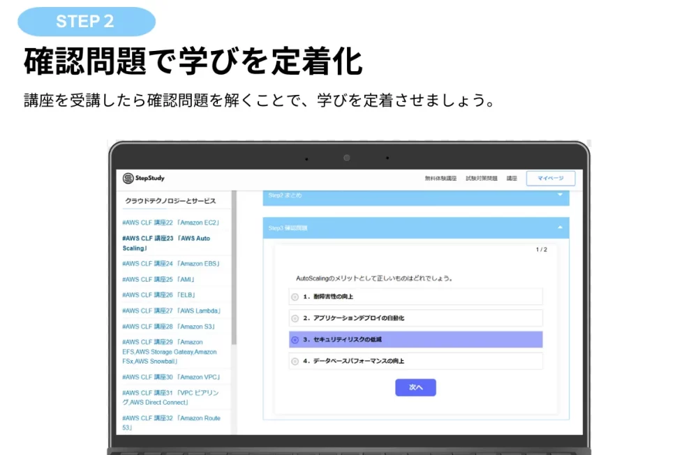The width and height of the screenshot is (698, 455).
Task: Open lecture 30 Amazon VPC link
Action: 171,377
